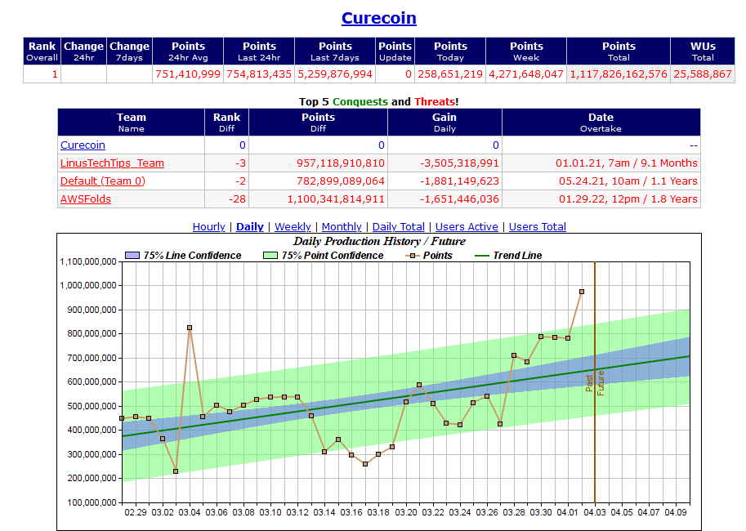Click the -3,505,318,991 daily gain
This screenshot has width=746, height=531.
pyautogui.click(x=459, y=163)
